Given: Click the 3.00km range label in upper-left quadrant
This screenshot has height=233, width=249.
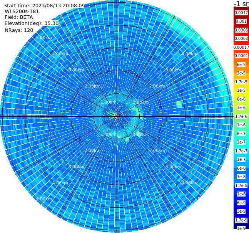Looking at the screenshot, I should (76, 70).
